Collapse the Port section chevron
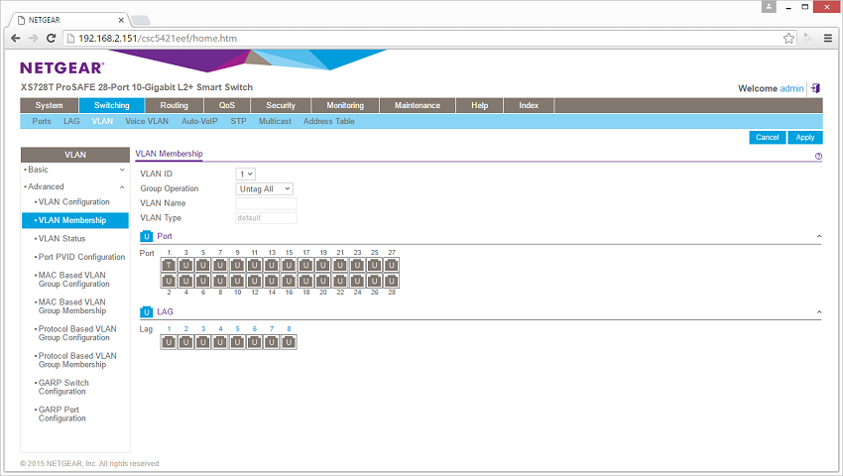The image size is (843, 476). point(819,237)
